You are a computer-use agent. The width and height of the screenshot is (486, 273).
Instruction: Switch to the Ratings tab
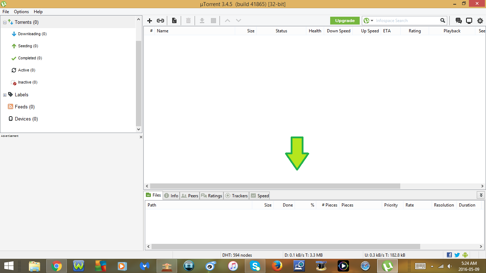pos(211,196)
